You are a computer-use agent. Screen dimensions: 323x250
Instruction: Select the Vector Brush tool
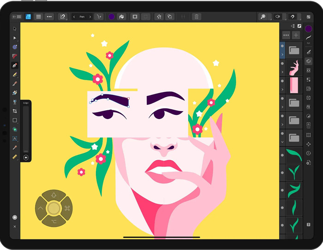coord(15,83)
